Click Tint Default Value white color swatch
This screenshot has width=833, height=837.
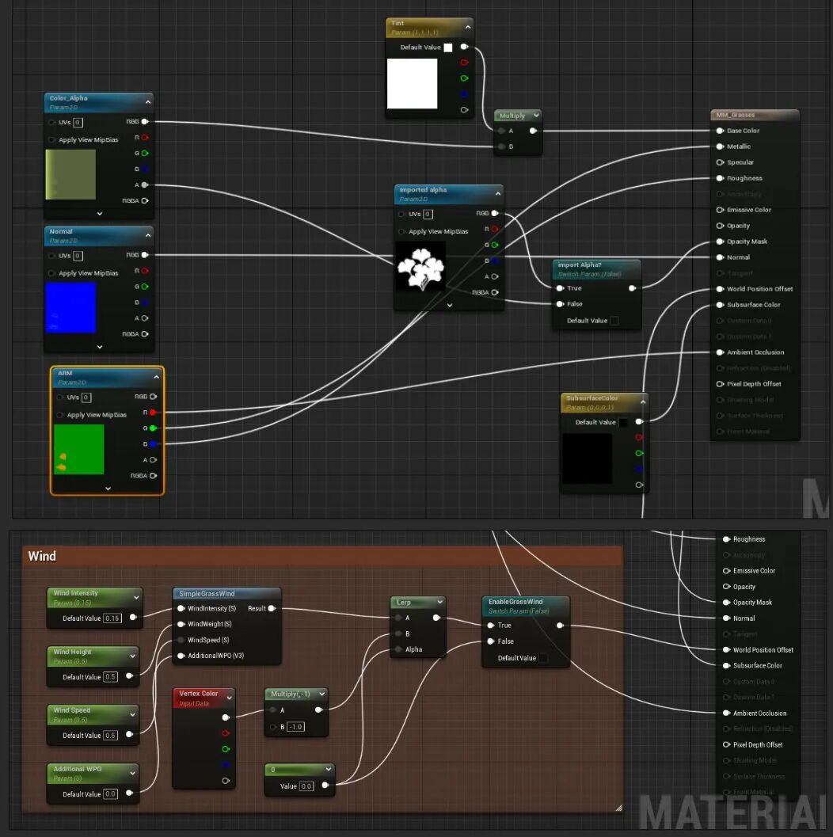click(x=448, y=48)
